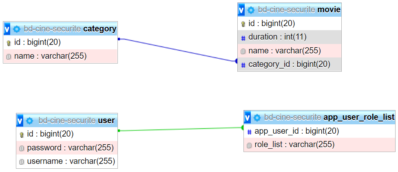Select the 'role_list : varchar(255)' column
The height and width of the screenshot is (172, 398).
[x=320, y=145]
